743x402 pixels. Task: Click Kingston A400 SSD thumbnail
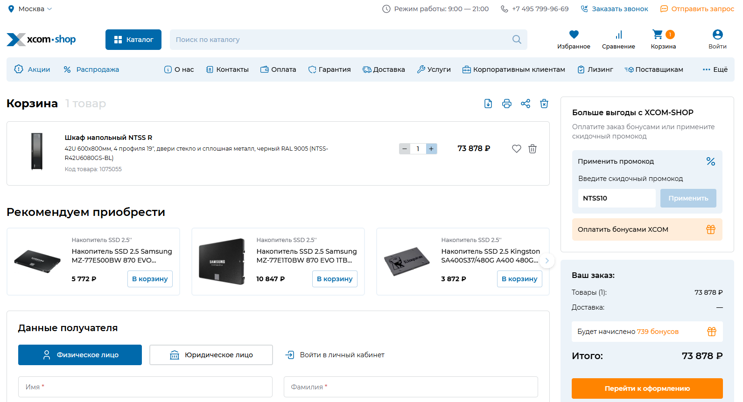pyautogui.click(x=407, y=262)
